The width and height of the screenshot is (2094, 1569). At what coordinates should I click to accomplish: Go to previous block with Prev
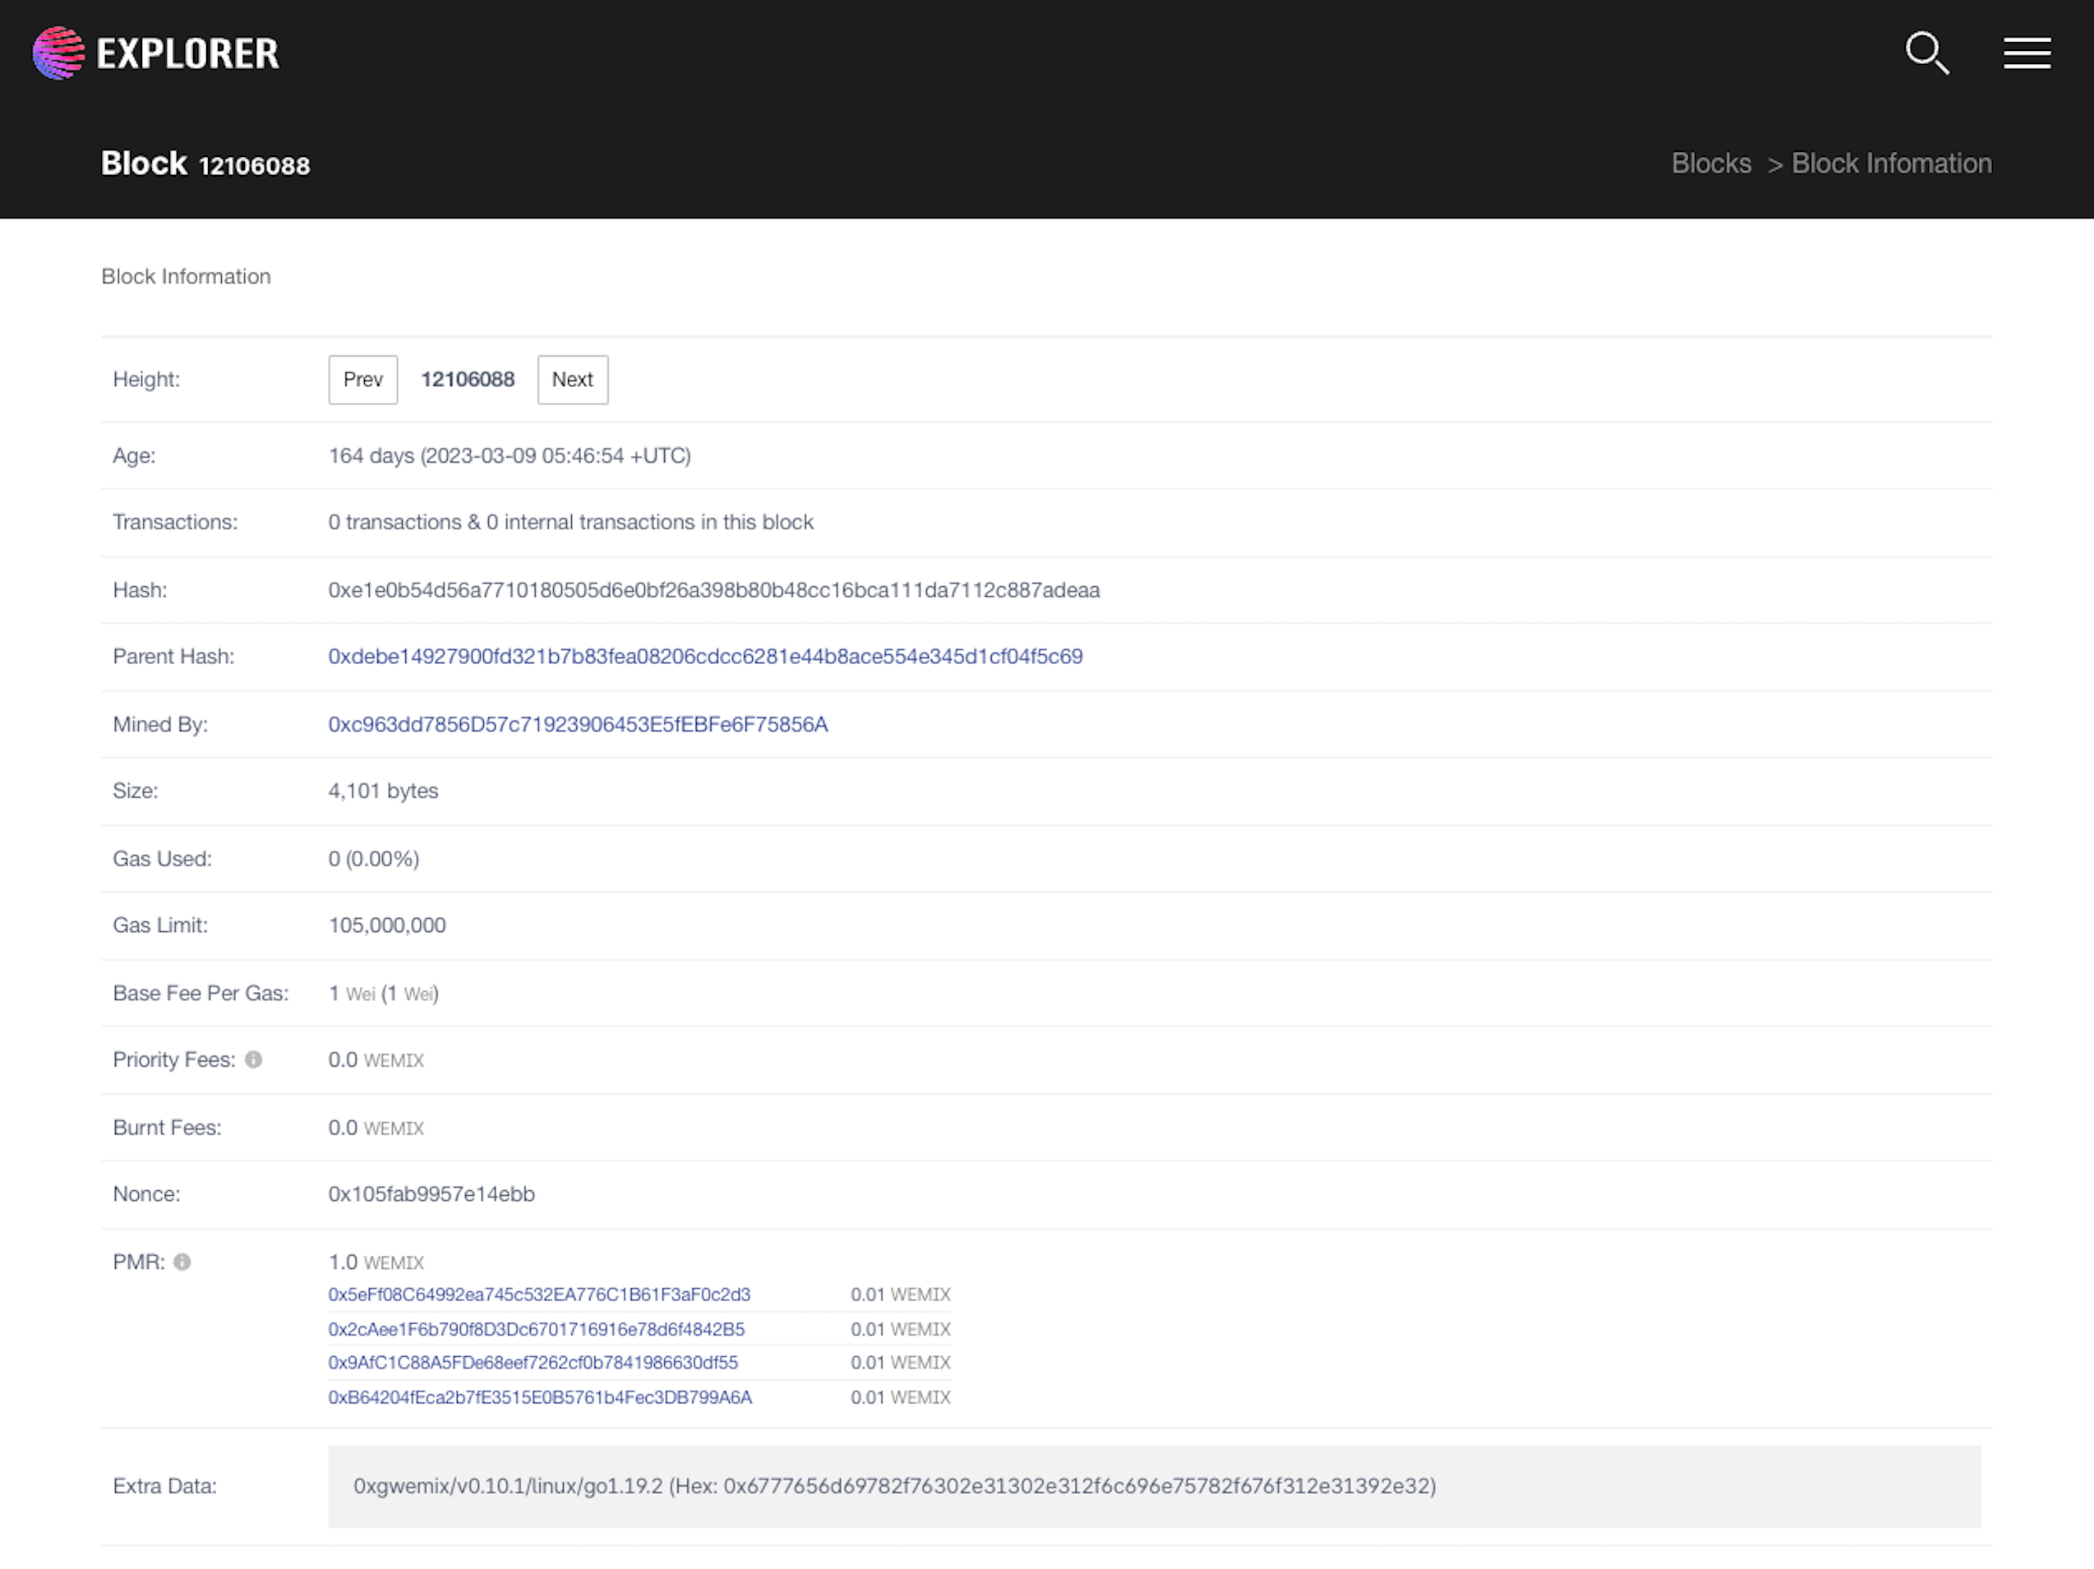[362, 380]
